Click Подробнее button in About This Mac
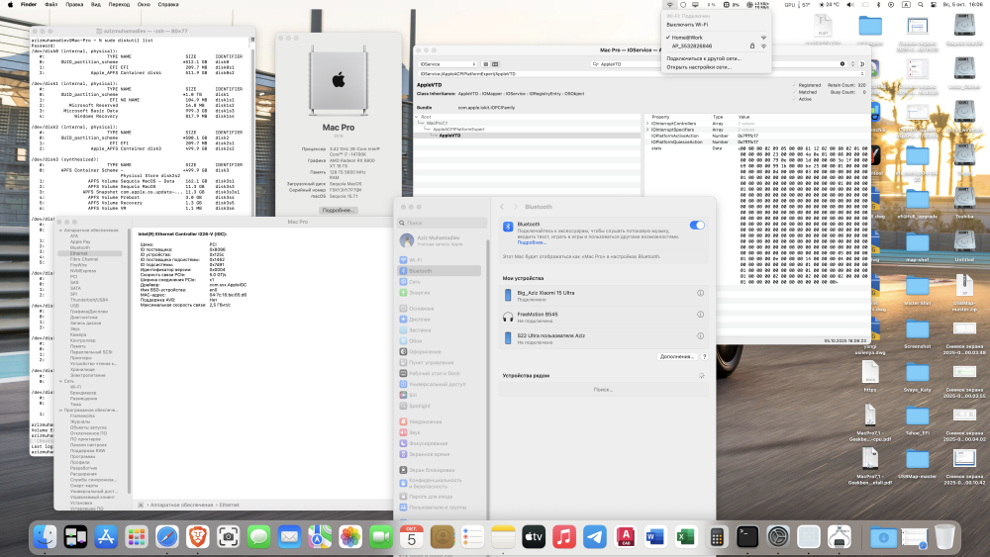This screenshot has height=557, width=990. pyautogui.click(x=339, y=210)
